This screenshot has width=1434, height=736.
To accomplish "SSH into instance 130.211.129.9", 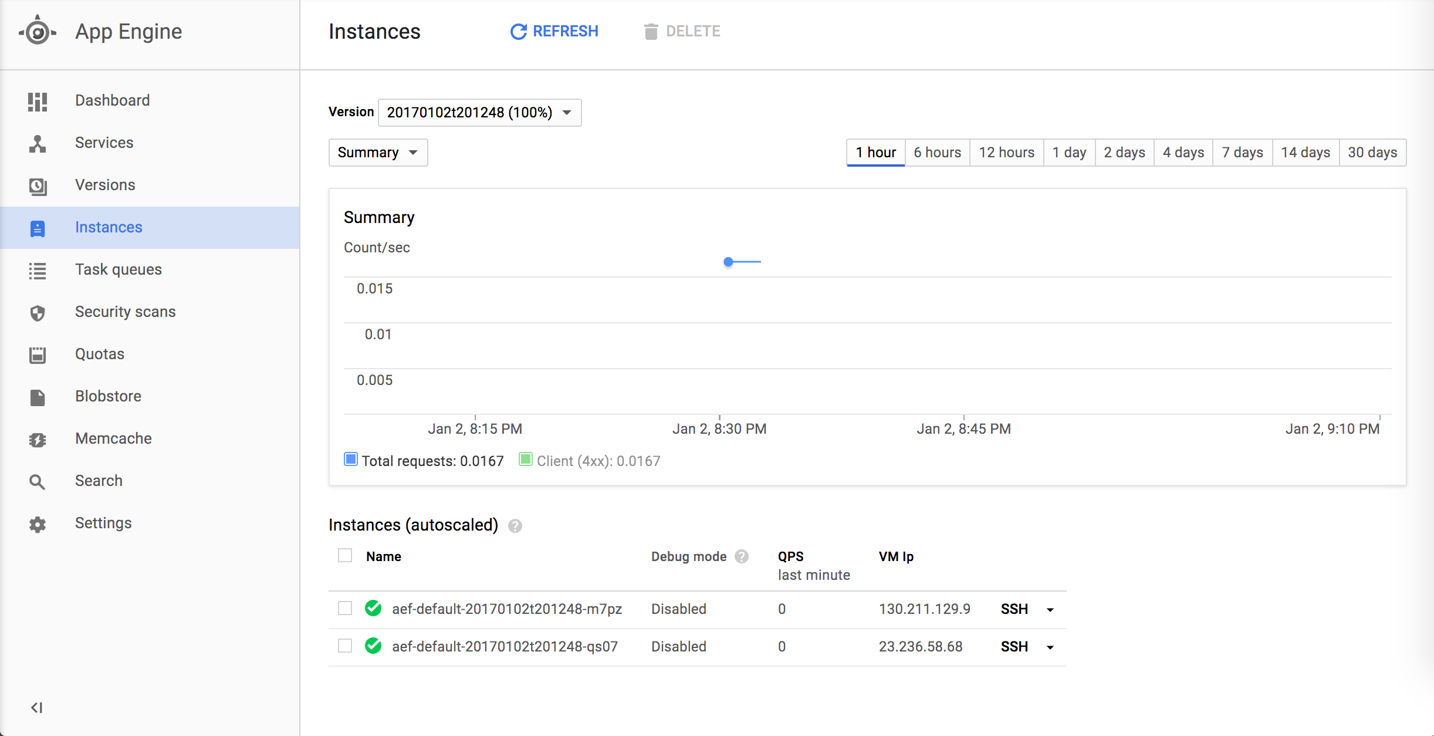I will coord(1014,609).
